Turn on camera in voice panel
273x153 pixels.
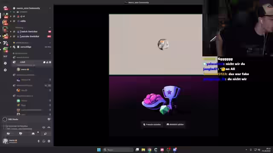click(x=8, y=134)
